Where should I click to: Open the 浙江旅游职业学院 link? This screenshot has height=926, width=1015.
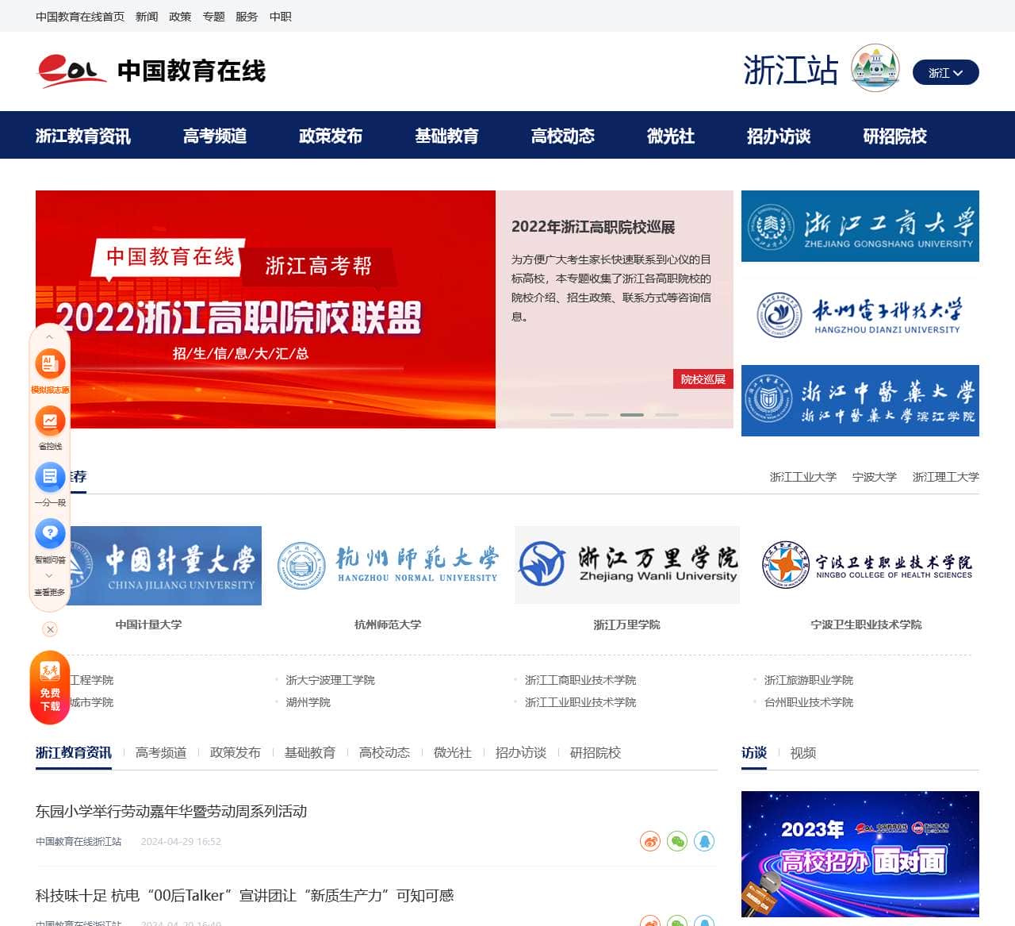[x=809, y=680]
